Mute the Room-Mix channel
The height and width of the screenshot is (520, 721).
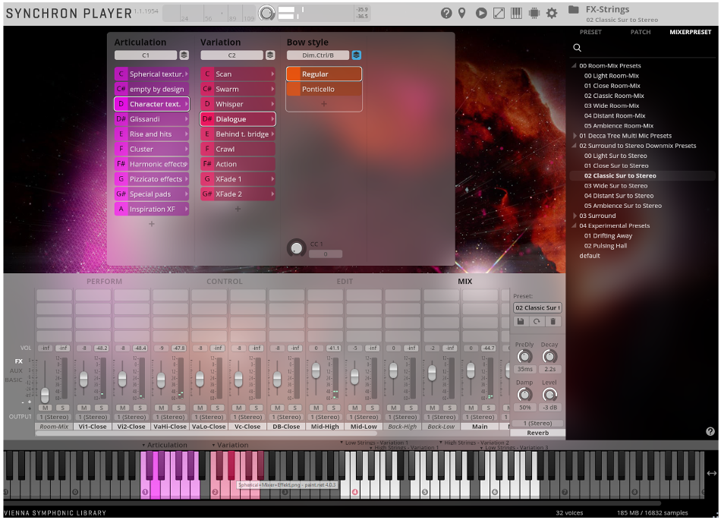[x=45, y=408]
